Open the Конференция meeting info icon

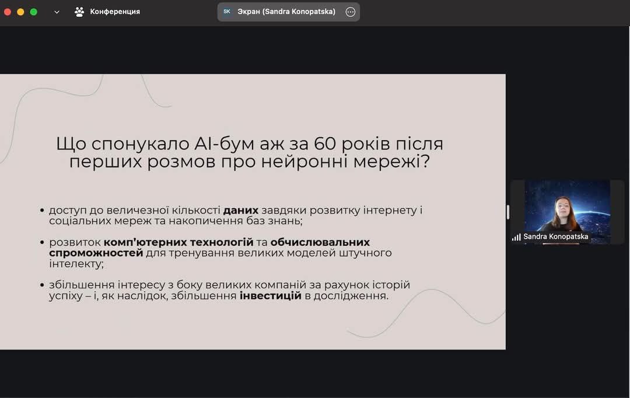(x=79, y=12)
